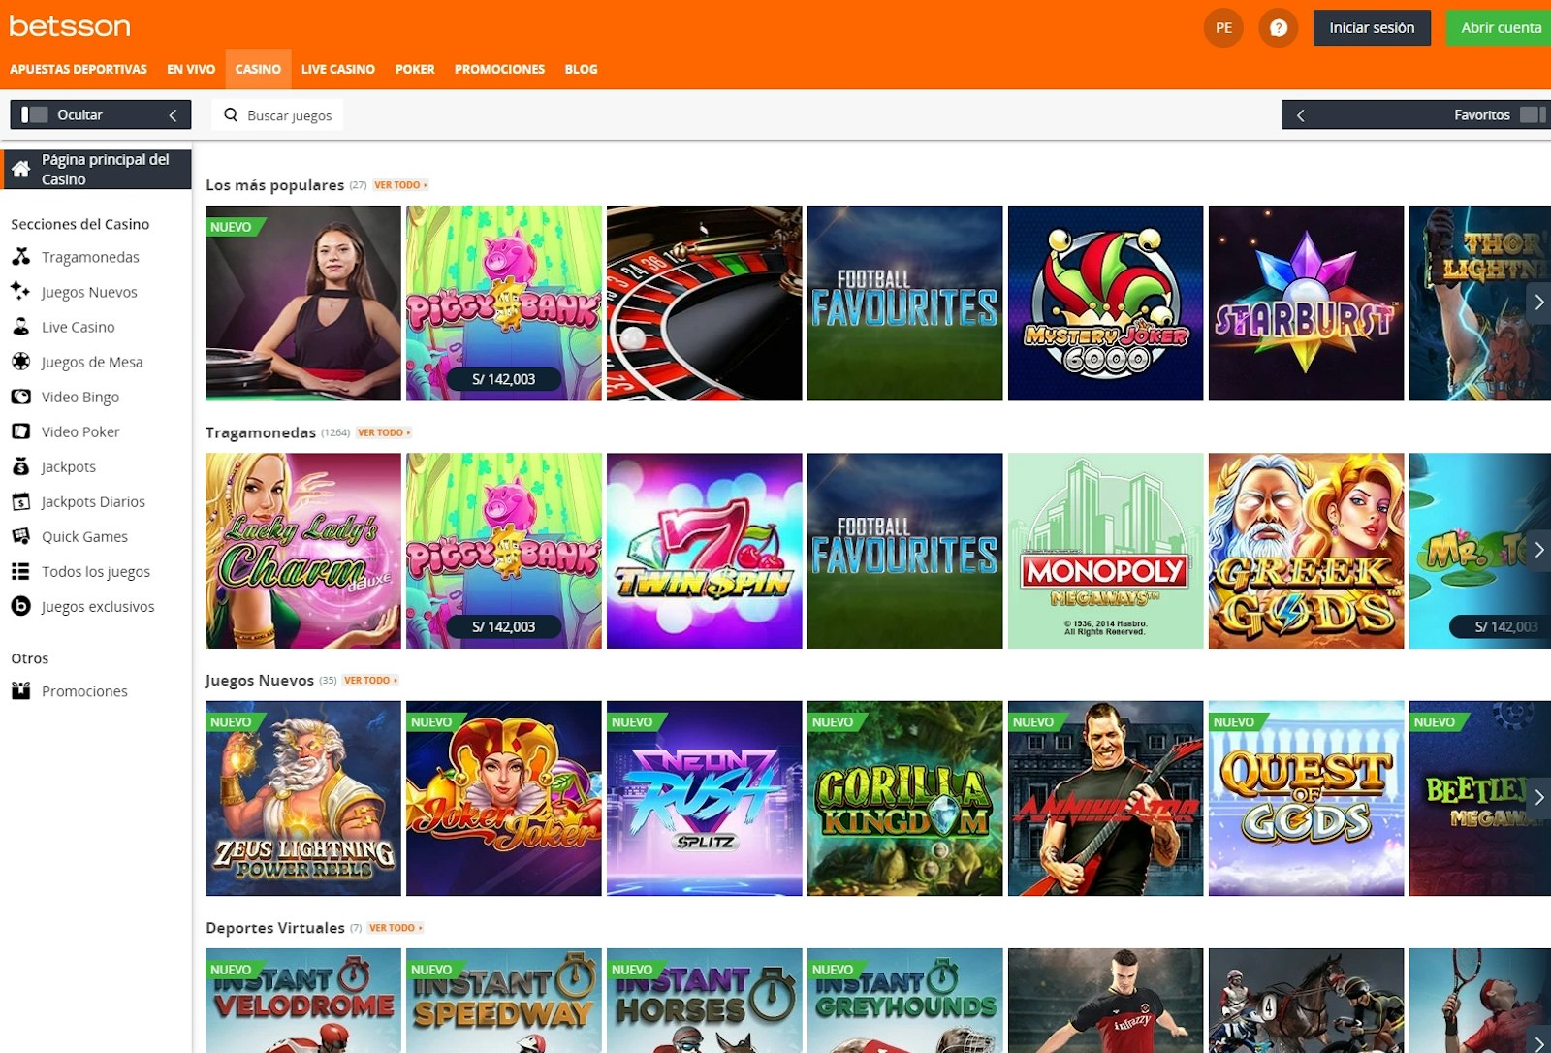Viewport: 1551px width, 1053px height.
Task: Open the Jackpots section
Action: pos(21,466)
